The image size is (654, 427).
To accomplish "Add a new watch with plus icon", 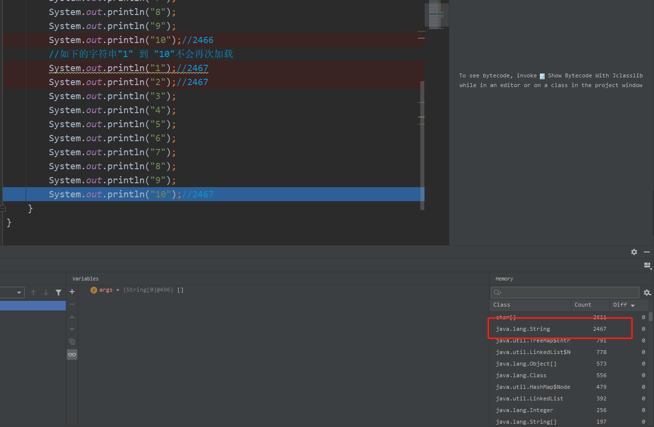I will point(72,292).
